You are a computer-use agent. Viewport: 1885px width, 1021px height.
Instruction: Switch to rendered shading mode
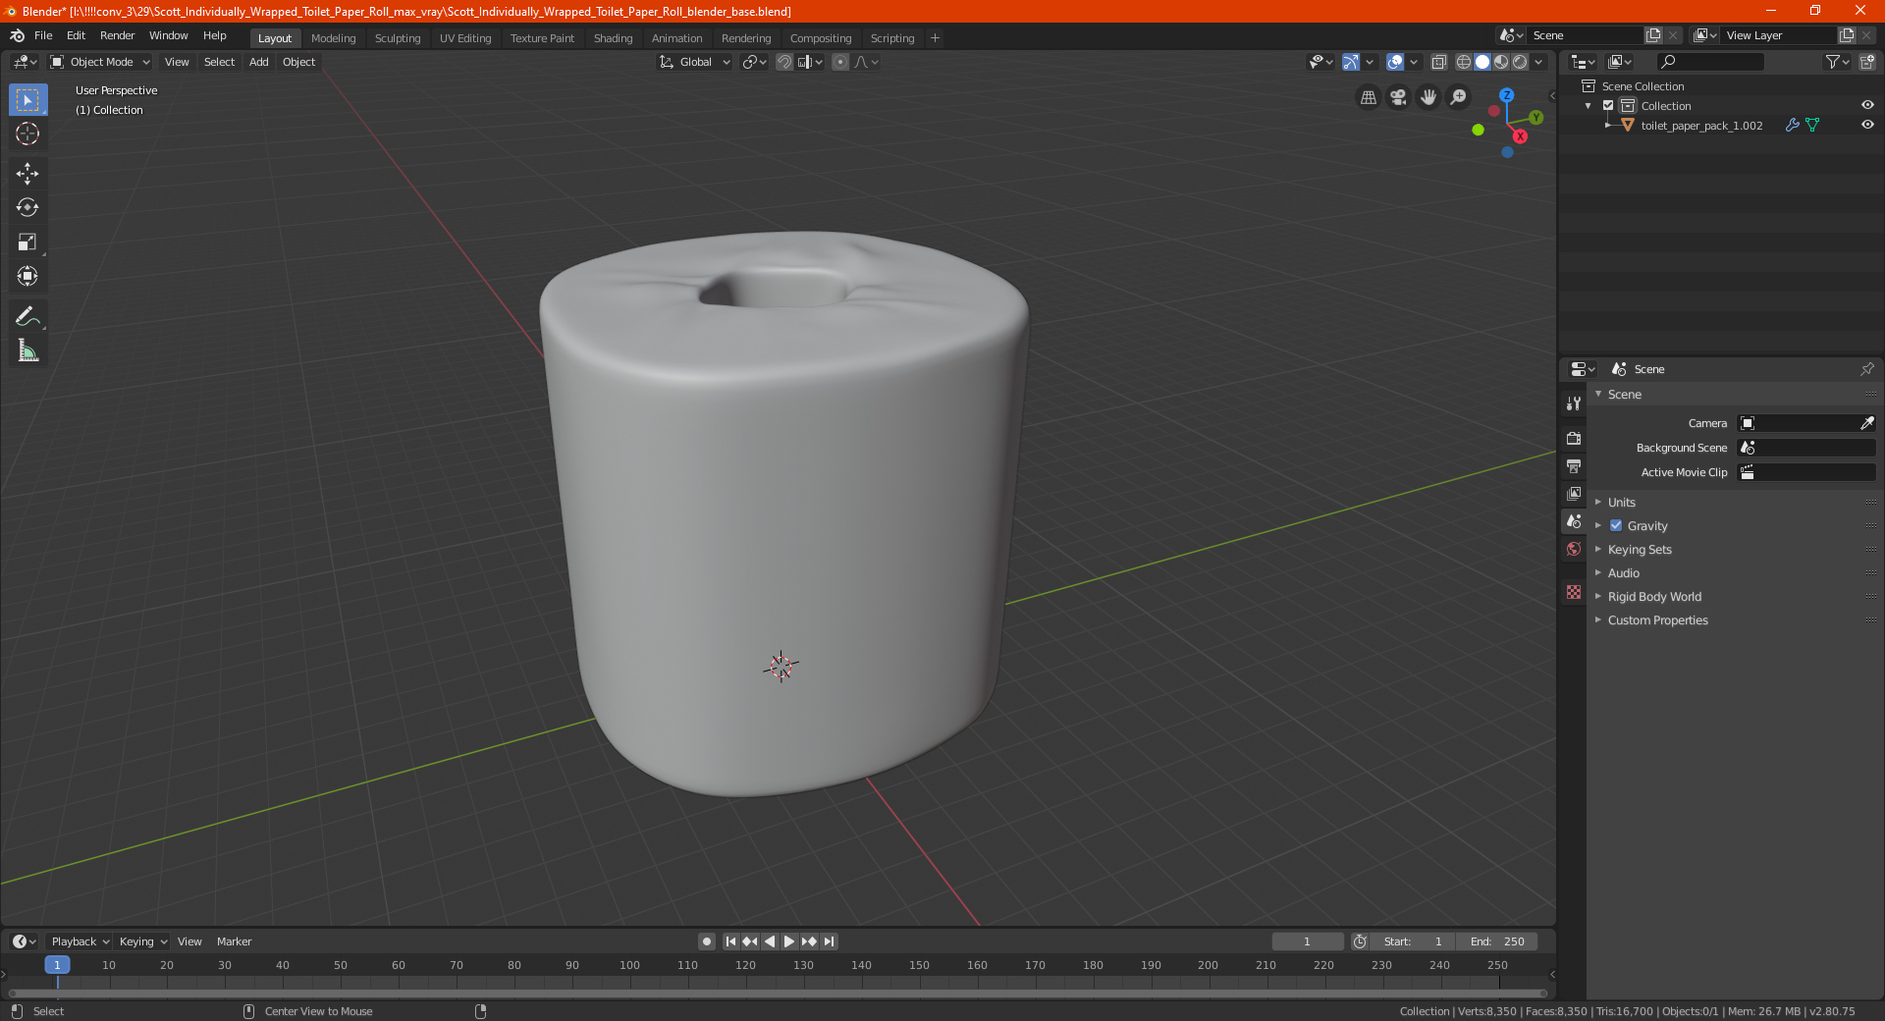click(x=1520, y=62)
